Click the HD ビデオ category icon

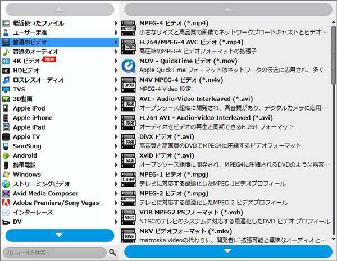tap(6, 71)
